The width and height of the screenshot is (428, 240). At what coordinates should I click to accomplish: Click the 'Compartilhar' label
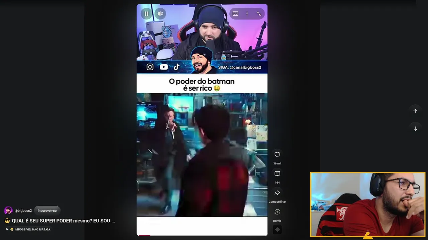pyautogui.click(x=277, y=202)
